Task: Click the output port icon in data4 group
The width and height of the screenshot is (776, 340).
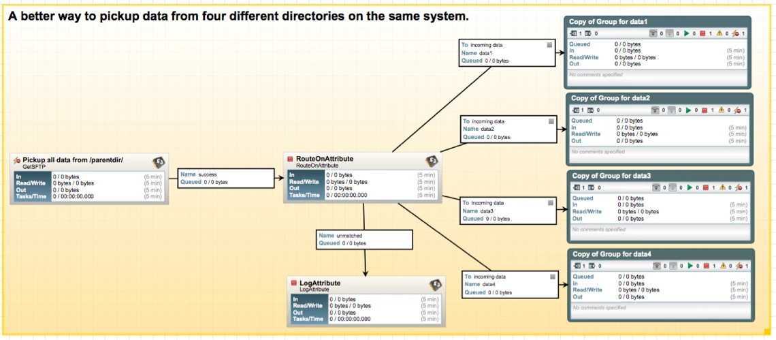Action: point(592,266)
